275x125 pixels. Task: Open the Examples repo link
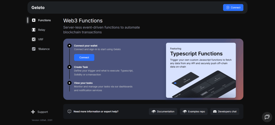(194, 112)
